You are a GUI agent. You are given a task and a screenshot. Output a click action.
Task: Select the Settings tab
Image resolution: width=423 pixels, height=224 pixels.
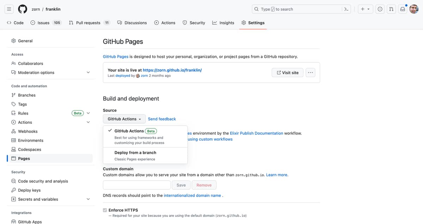coord(253,23)
